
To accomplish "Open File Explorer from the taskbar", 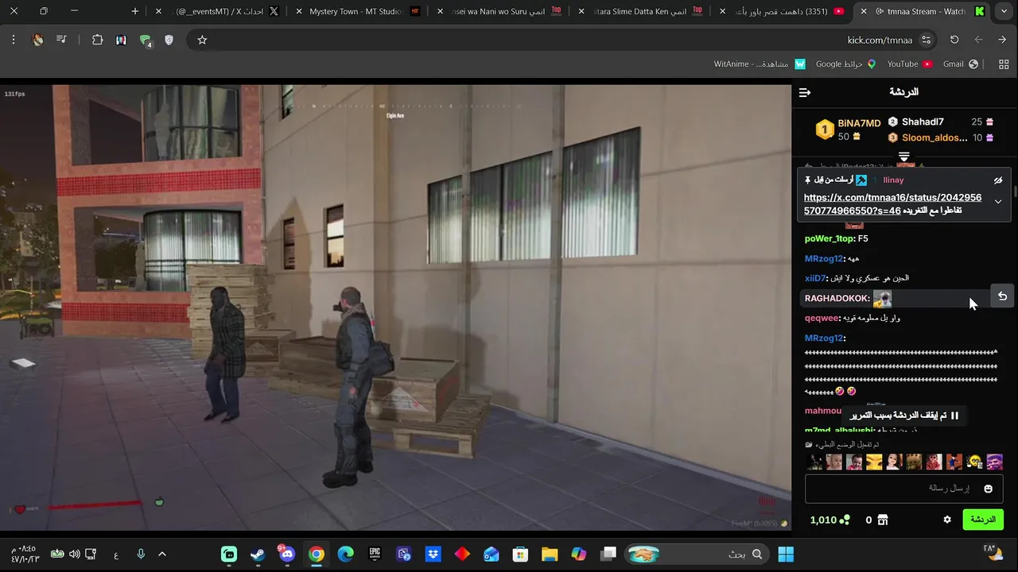I will [550, 554].
